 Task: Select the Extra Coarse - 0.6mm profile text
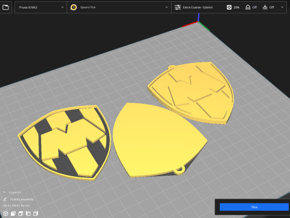(x=198, y=7)
